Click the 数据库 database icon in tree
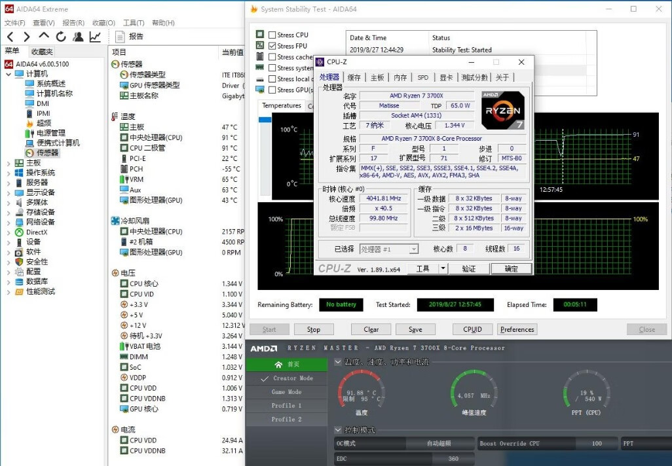The height and width of the screenshot is (466, 672). (x=19, y=281)
